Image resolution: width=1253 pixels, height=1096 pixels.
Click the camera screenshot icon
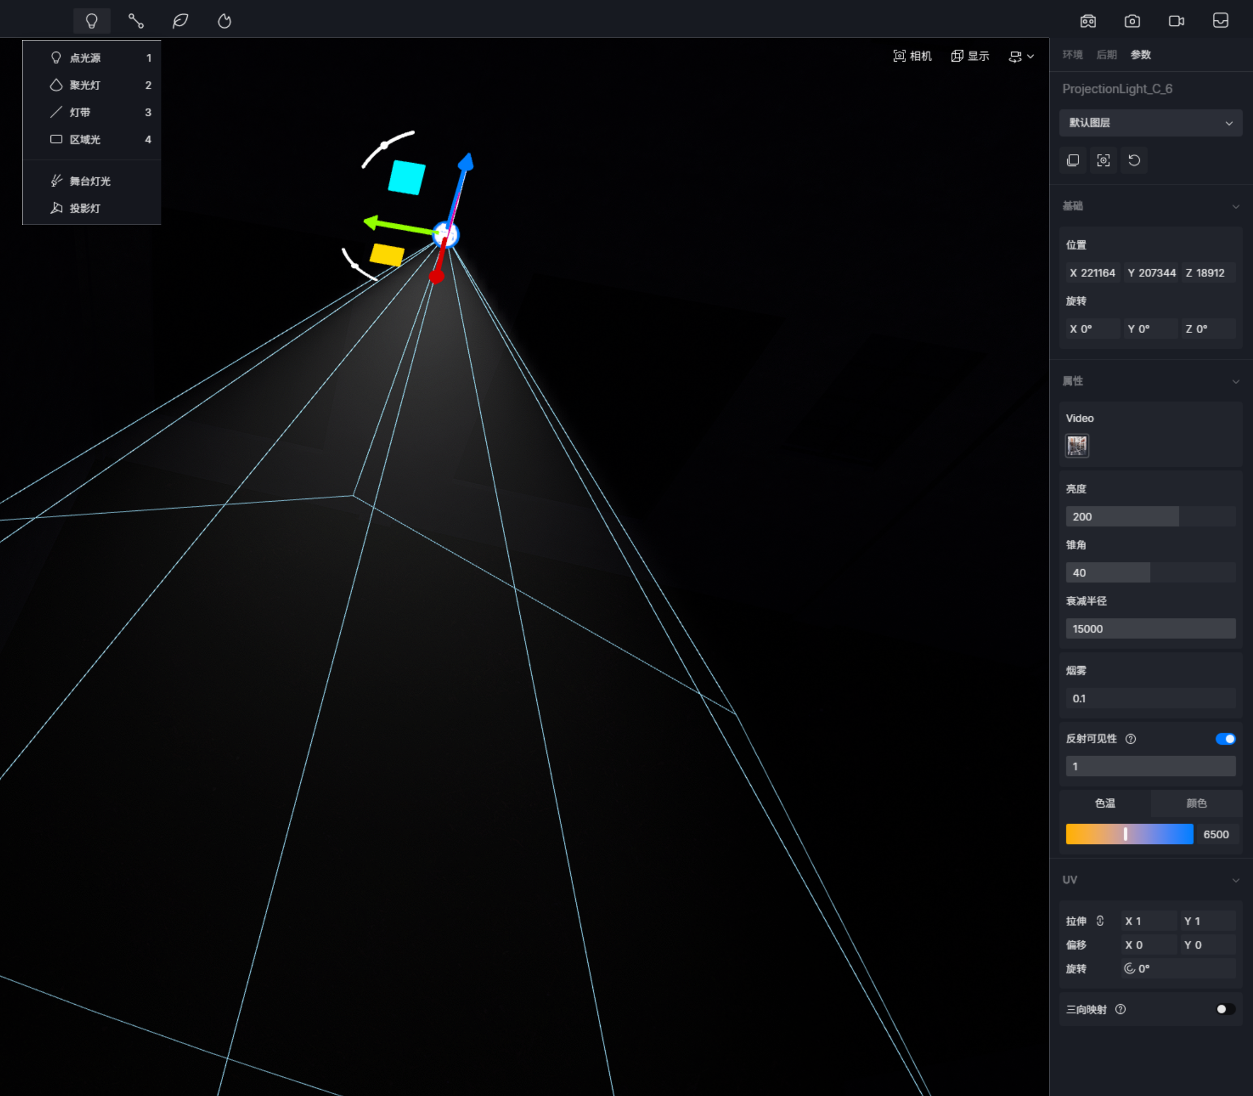click(1132, 21)
